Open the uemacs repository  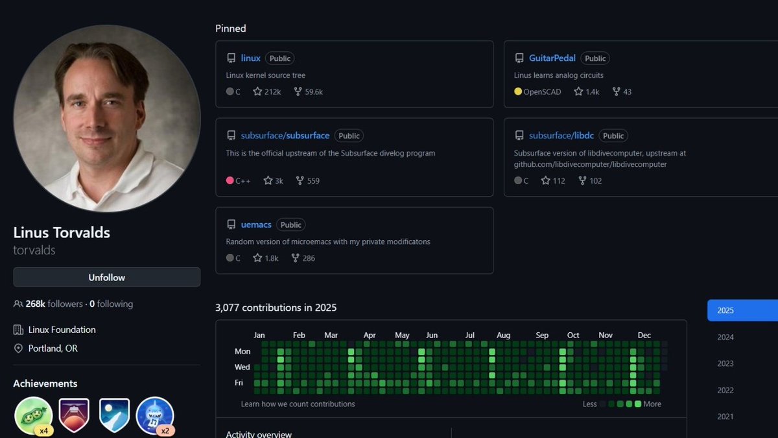(256, 225)
